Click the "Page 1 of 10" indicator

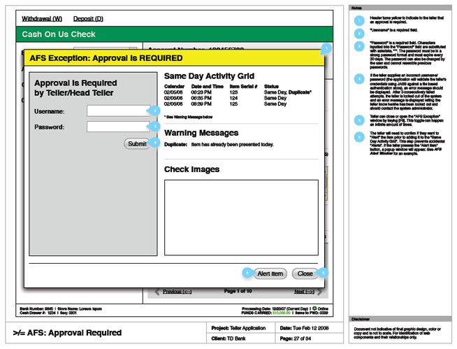238,291
